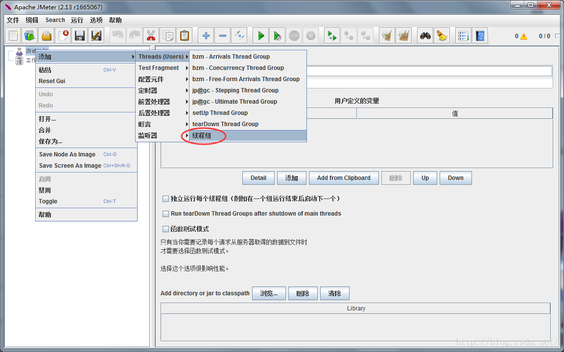
Task: Select 线程组 from the Threads submenu
Action: pos(248,135)
